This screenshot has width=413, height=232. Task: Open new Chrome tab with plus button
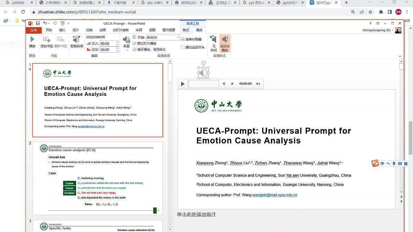(x=346, y=3)
